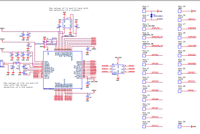Viewport: 200px width, 134px height.
Task: Click the GPIO14 net label beside Pin.13
Action: [x=155, y=117]
